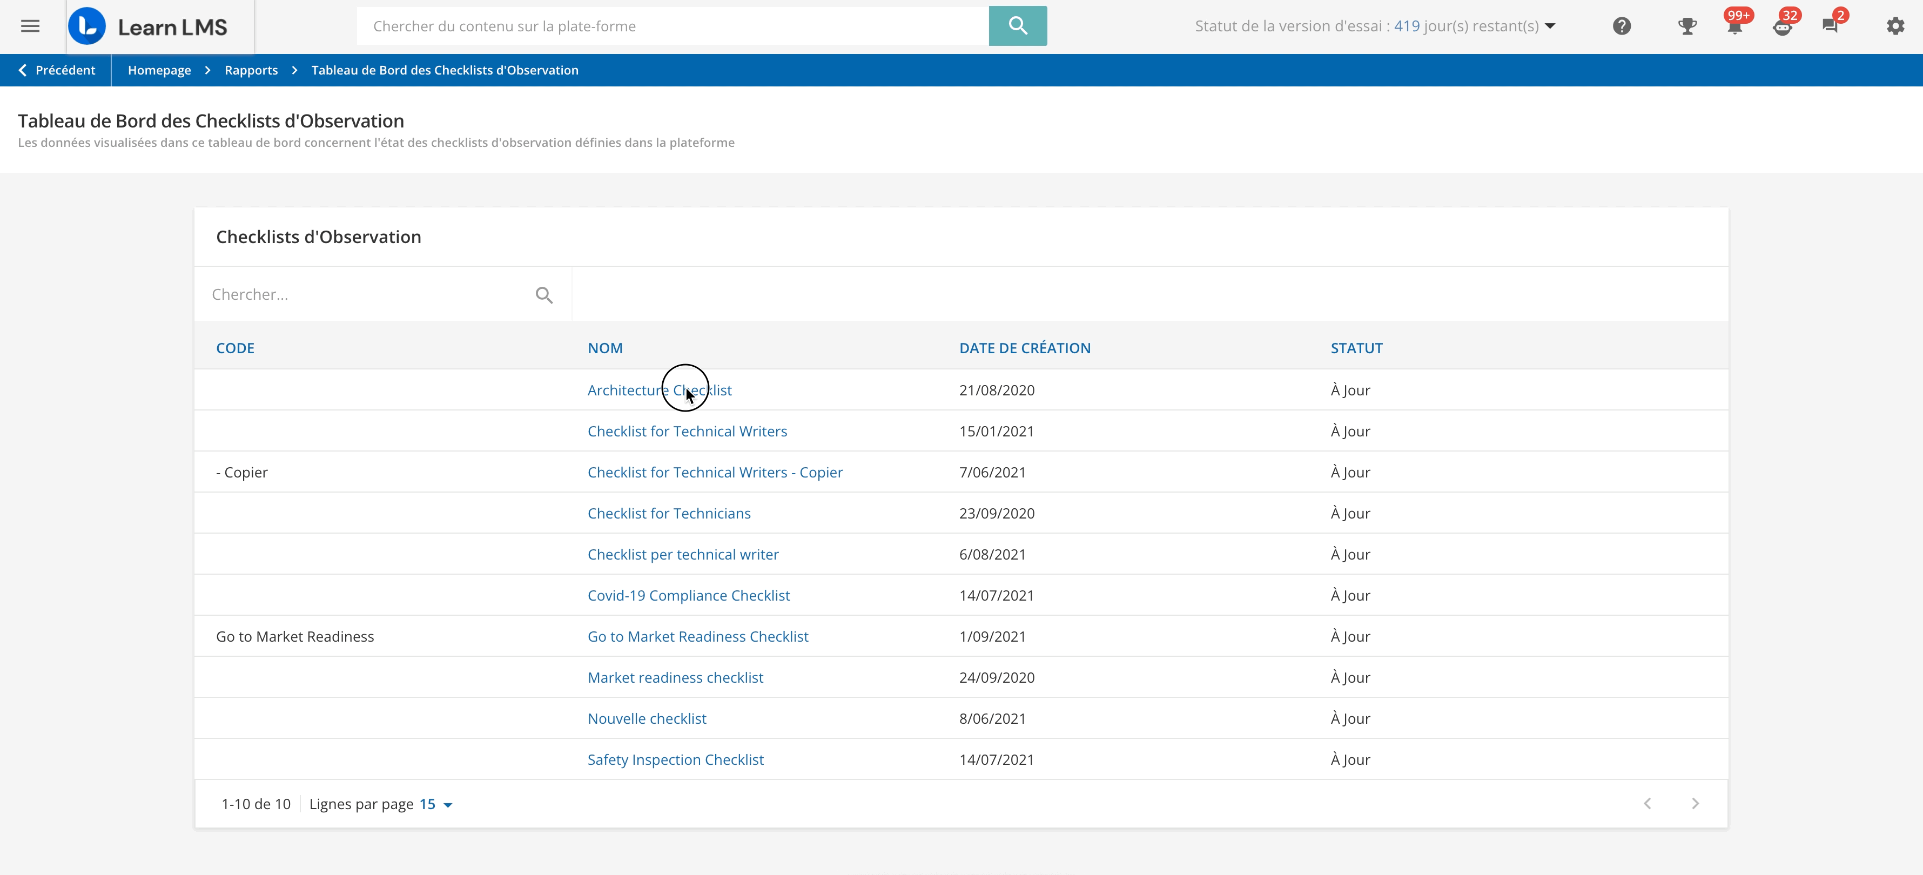
Task: Click Rapports in the breadcrumb
Action: click(x=251, y=70)
